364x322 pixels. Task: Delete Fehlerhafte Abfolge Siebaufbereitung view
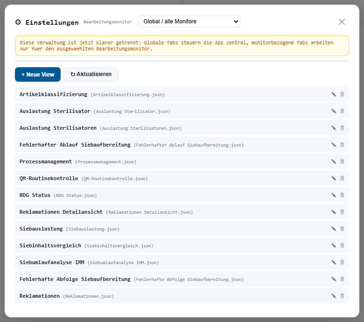[342, 279]
